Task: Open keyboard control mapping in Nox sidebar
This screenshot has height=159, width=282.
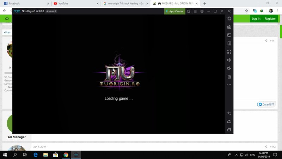Action: pyautogui.click(x=229, y=27)
